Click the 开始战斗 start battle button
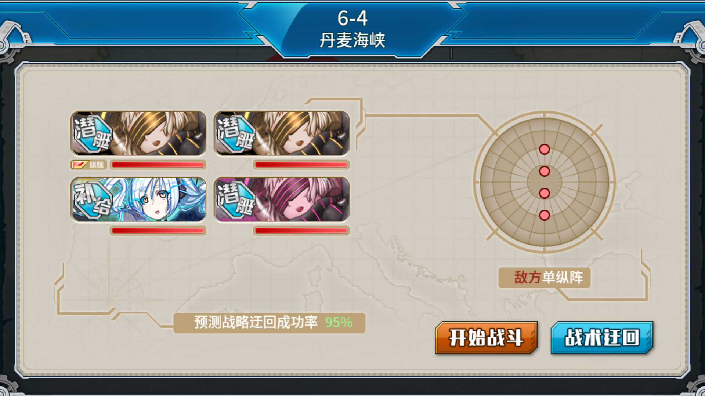Screen dimensions: 705x396 [486, 337]
